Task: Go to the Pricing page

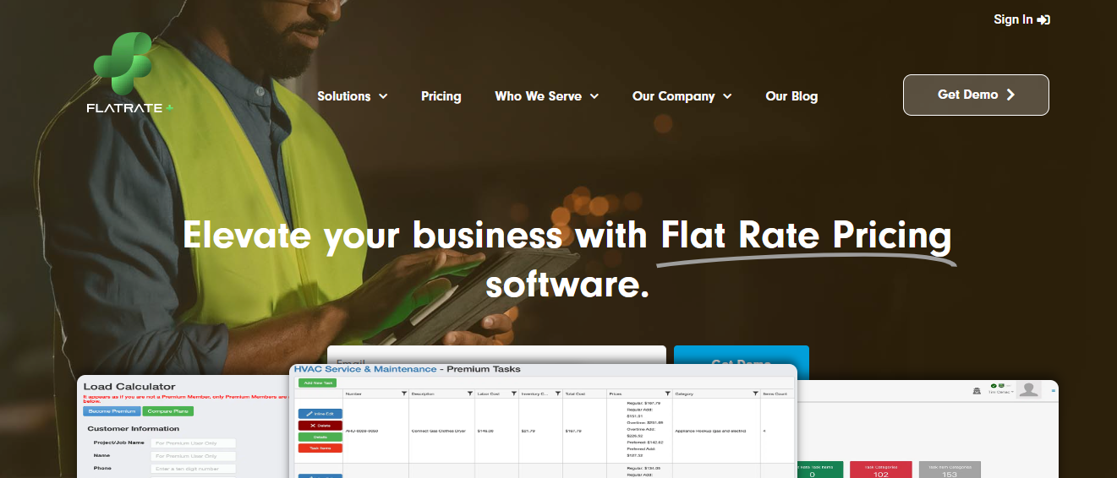Action: pyautogui.click(x=441, y=96)
